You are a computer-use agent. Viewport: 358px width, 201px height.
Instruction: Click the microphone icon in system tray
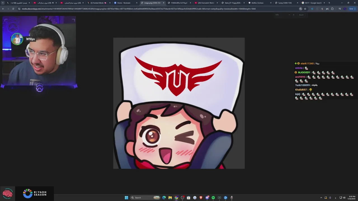pos(330,198)
